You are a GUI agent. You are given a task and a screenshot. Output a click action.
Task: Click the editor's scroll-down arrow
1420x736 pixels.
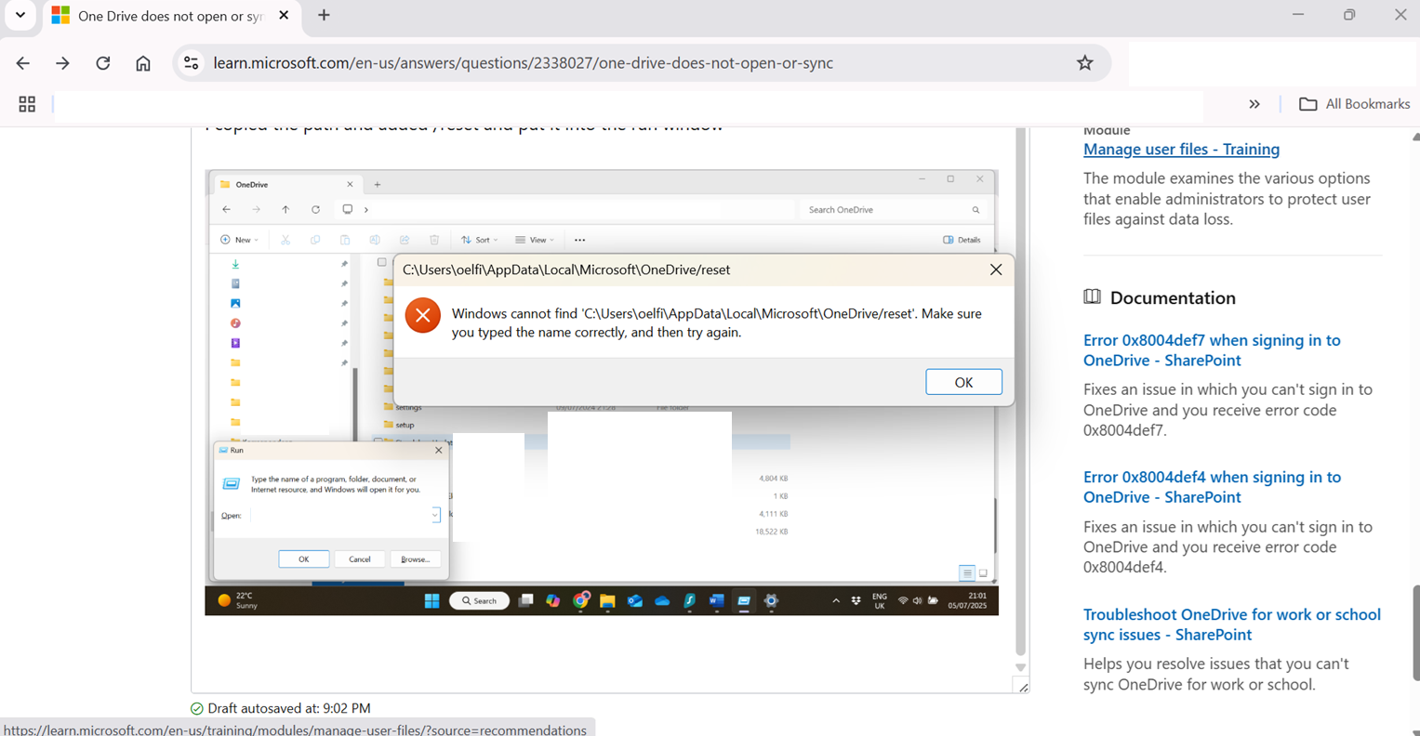pos(1020,667)
